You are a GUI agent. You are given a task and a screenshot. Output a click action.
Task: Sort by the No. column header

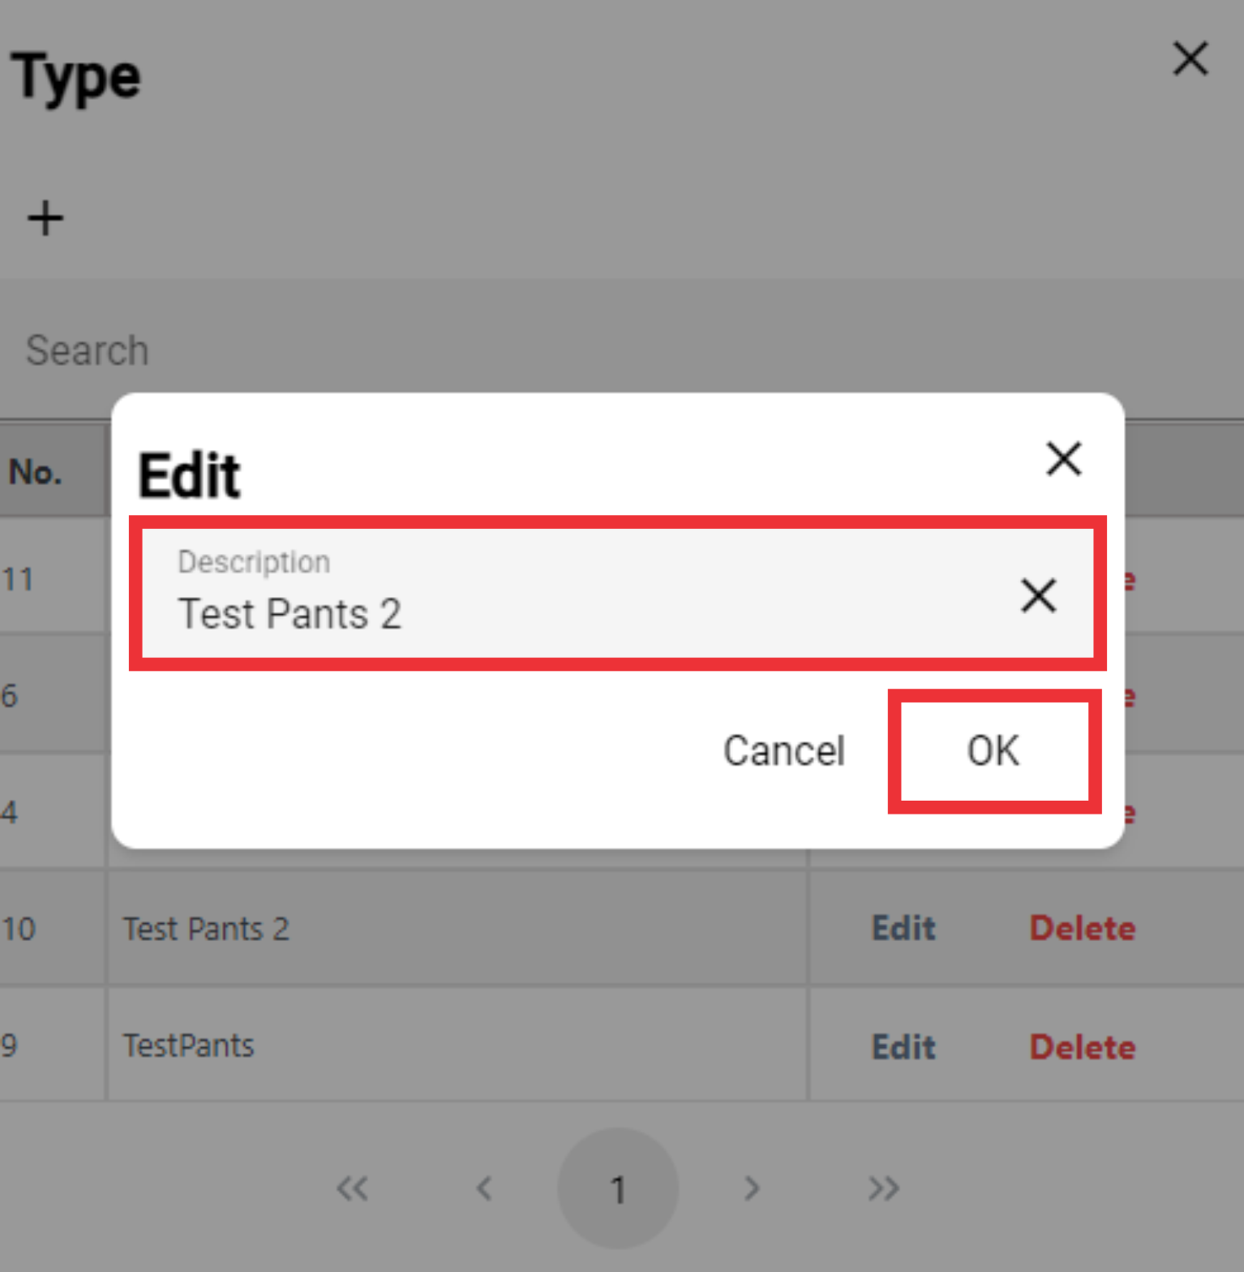(x=36, y=471)
